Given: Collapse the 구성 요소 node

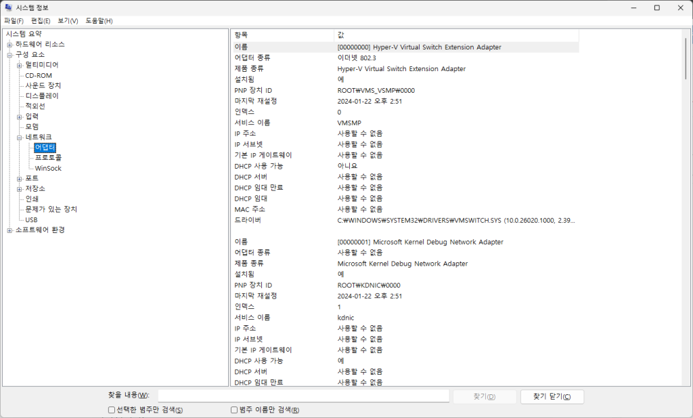Looking at the screenshot, I should (x=9, y=55).
